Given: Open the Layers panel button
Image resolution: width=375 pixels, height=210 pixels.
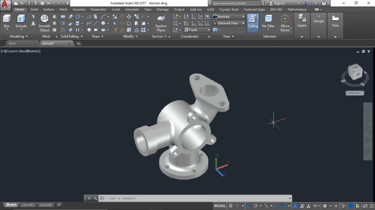Looking at the screenshot, I should [302, 21].
